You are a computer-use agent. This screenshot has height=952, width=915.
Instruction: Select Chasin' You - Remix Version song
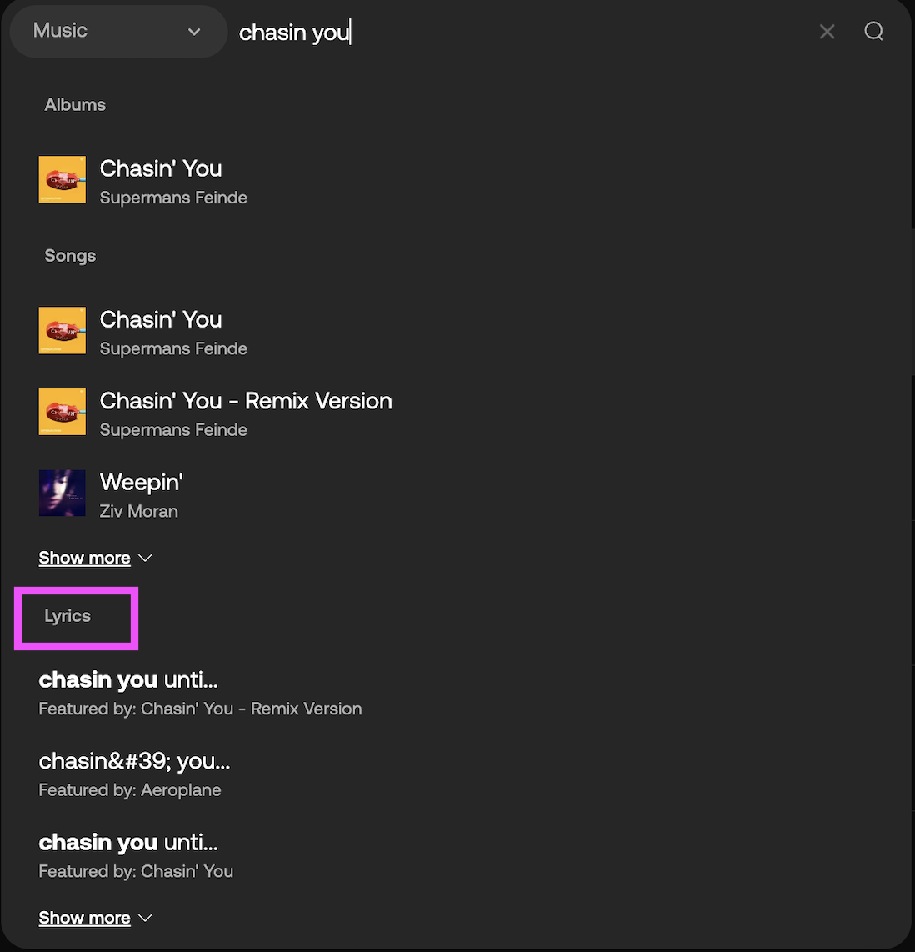pyautogui.click(x=246, y=401)
